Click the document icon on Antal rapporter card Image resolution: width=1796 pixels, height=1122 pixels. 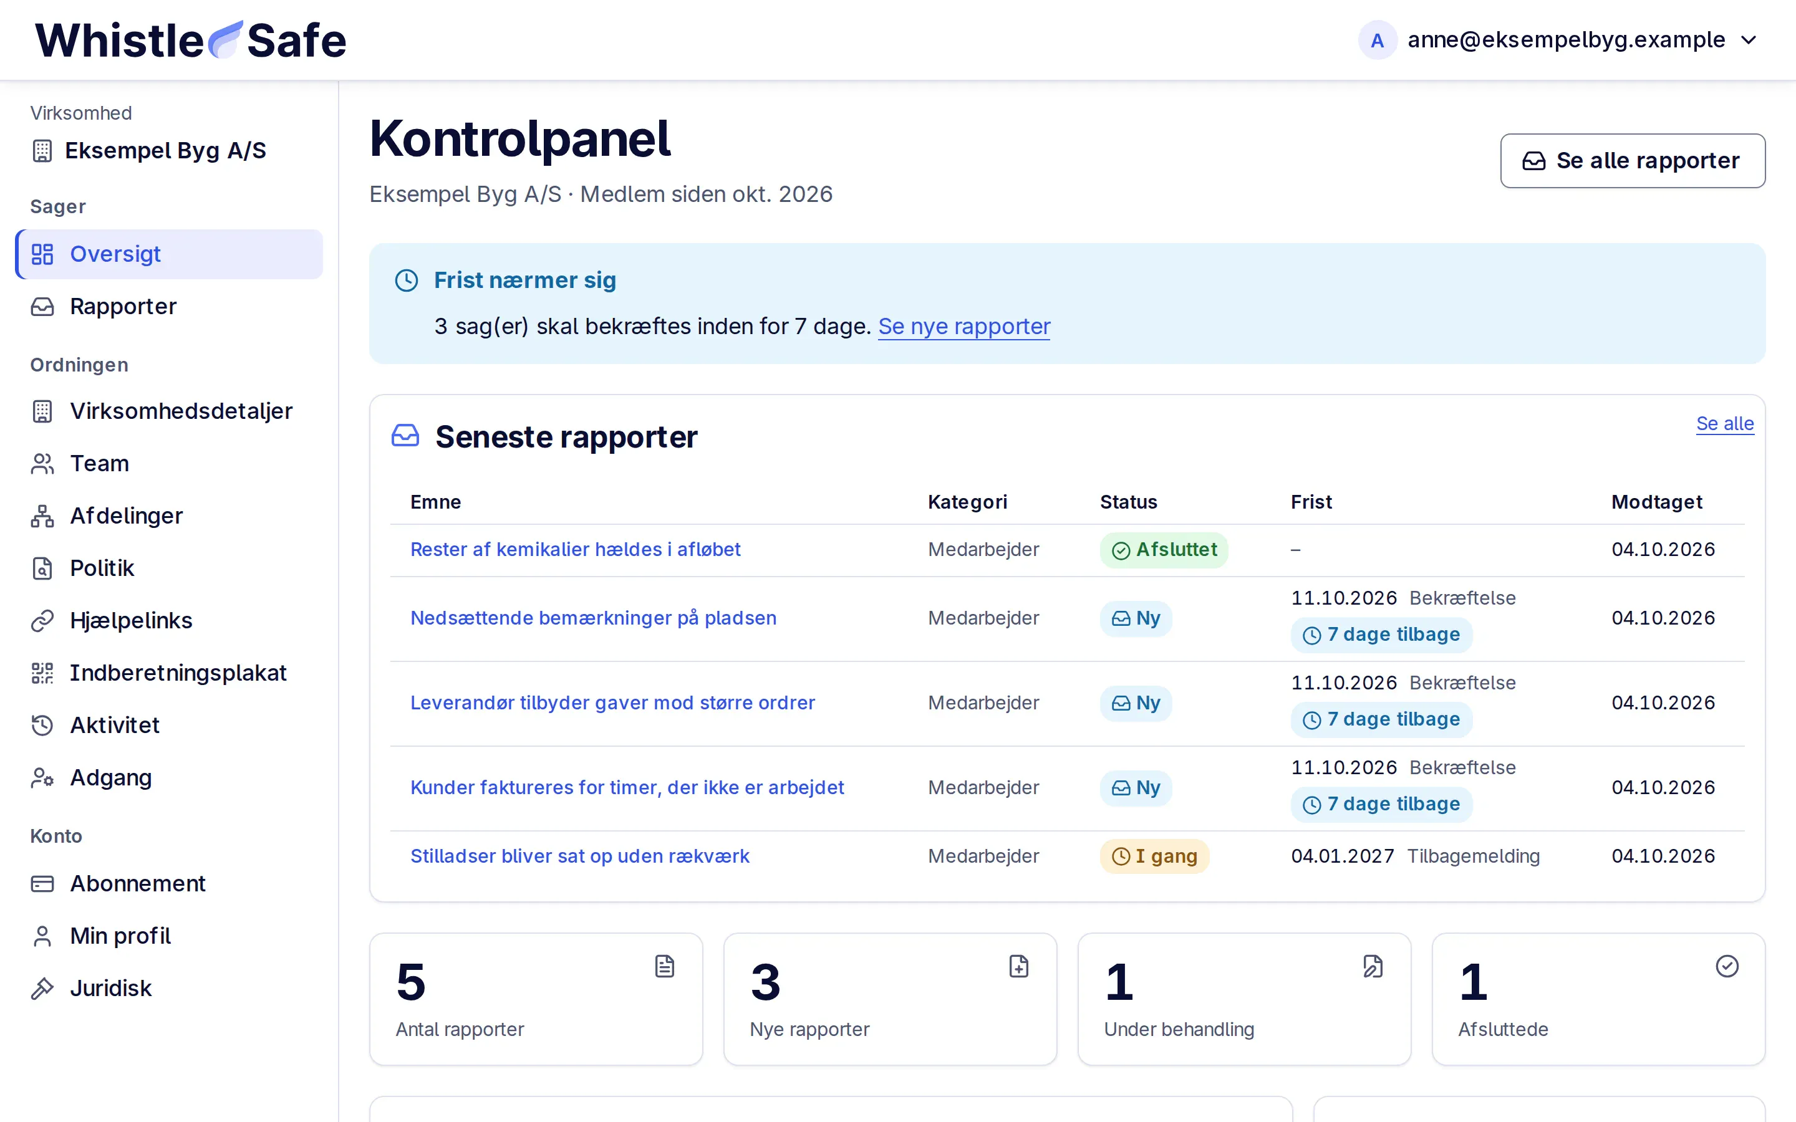[664, 966]
